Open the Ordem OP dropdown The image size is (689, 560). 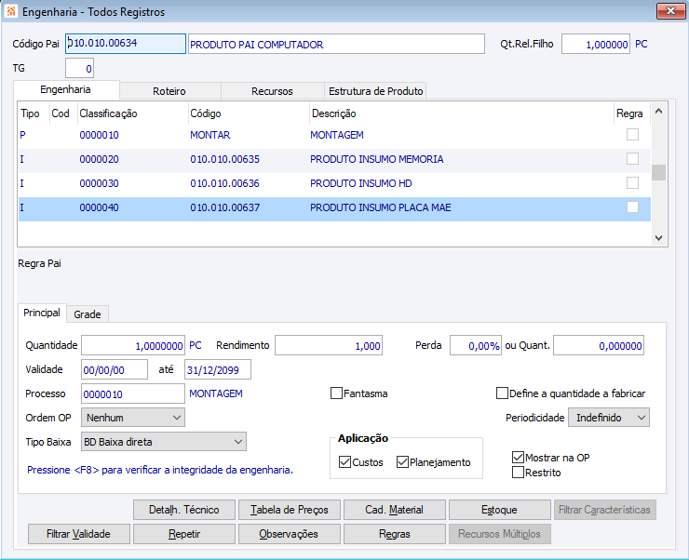click(133, 418)
